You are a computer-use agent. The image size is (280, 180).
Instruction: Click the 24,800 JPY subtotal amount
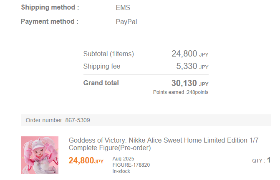point(189,54)
